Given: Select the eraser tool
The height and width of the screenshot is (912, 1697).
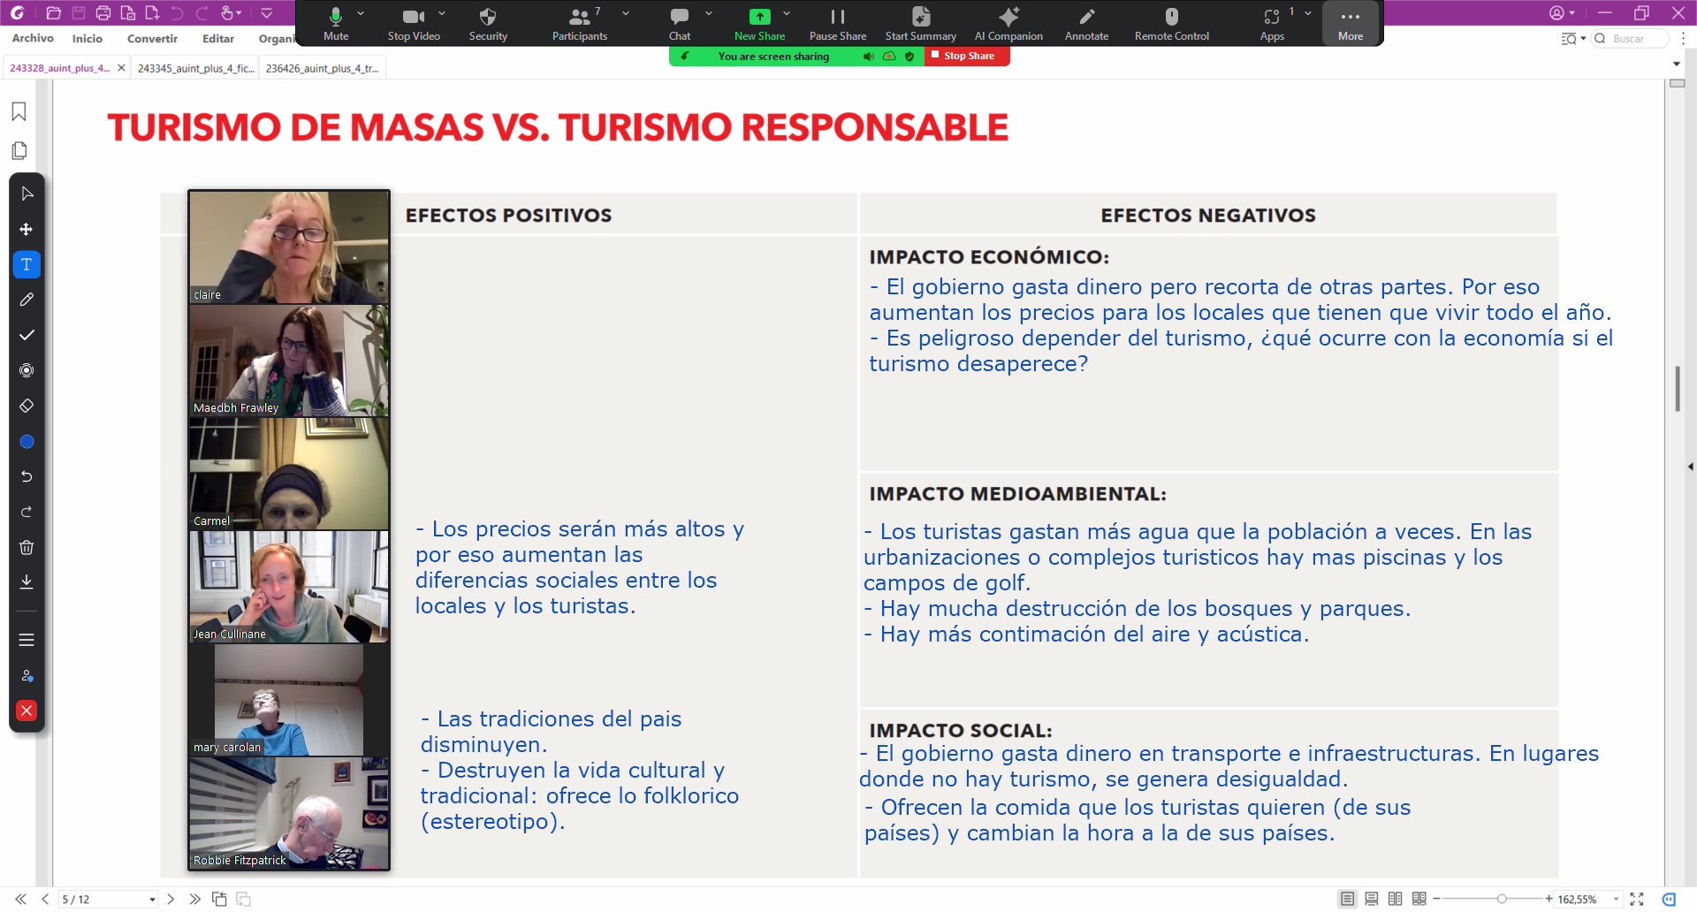Looking at the screenshot, I should click(x=27, y=406).
